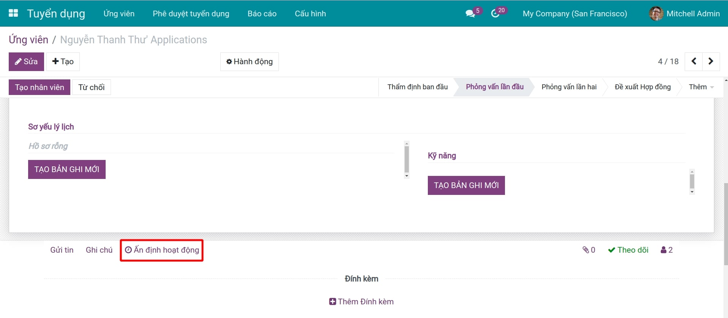Open followers list person icon
Screen dimensions: 728x318
(x=666, y=250)
